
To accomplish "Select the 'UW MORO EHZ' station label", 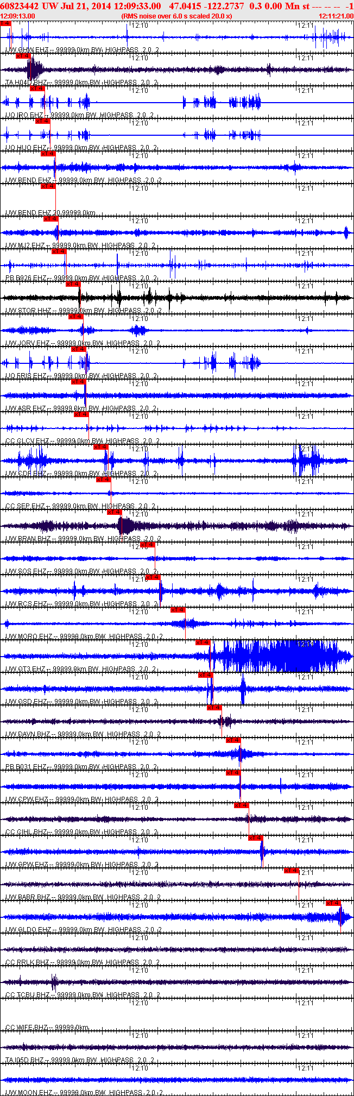I will 84,637.
